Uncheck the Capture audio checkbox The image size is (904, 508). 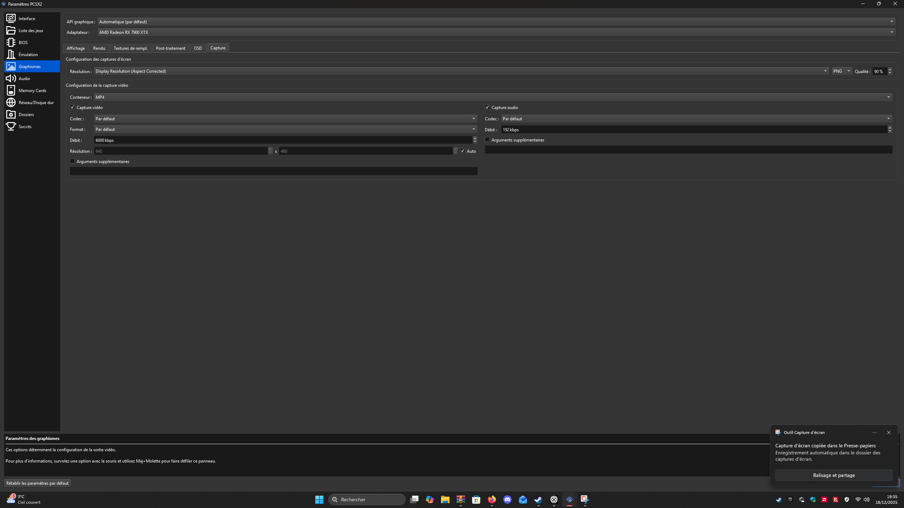(x=487, y=107)
